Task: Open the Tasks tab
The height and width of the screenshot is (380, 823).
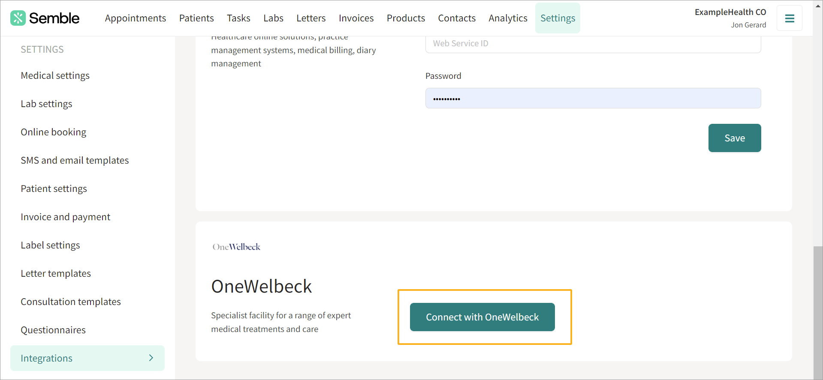Action: [x=238, y=18]
